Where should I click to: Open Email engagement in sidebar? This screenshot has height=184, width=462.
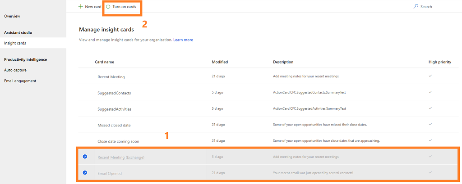pyautogui.click(x=20, y=81)
